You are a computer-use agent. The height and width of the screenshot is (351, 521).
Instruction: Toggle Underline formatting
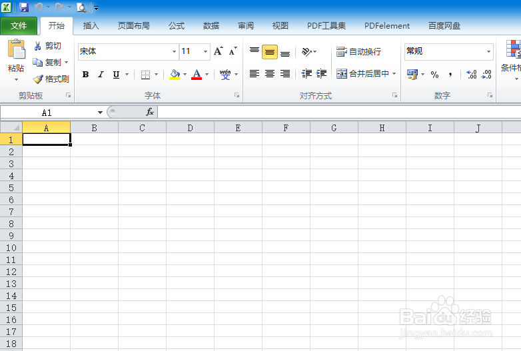pyautogui.click(x=116, y=75)
